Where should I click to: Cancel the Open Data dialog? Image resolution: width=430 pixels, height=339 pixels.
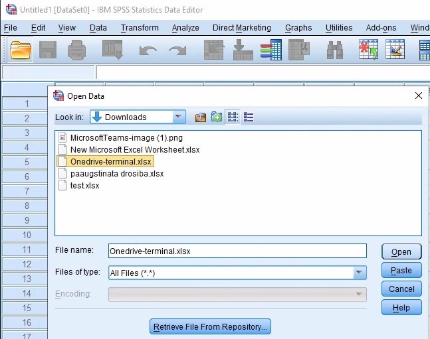[x=401, y=289]
